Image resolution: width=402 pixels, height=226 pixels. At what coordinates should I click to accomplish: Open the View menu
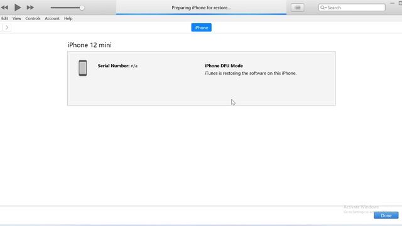17,18
